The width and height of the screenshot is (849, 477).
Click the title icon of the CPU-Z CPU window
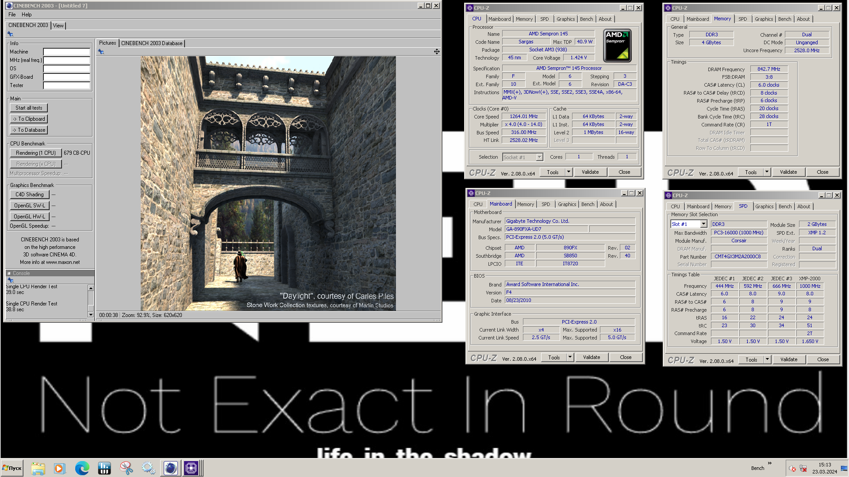pyautogui.click(x=470, y=8)
